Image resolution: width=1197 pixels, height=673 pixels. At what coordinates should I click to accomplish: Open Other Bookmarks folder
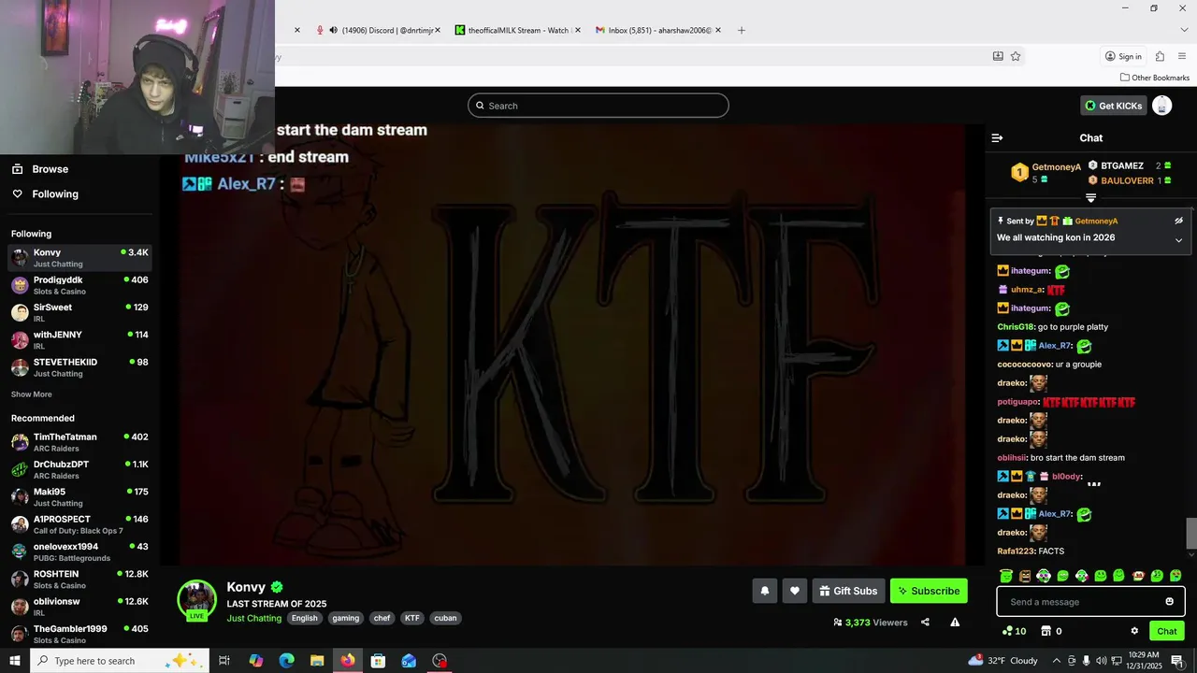(1154, 78)
